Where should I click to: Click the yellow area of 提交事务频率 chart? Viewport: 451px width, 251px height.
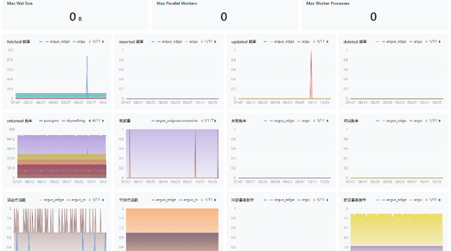point(396,231)
